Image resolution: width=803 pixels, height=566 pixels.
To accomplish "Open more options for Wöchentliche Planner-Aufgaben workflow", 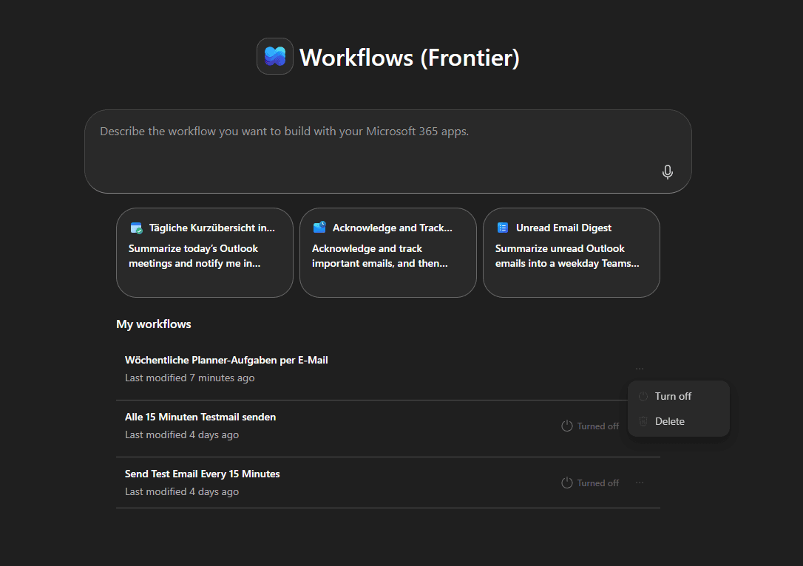I will coord(640,368).
